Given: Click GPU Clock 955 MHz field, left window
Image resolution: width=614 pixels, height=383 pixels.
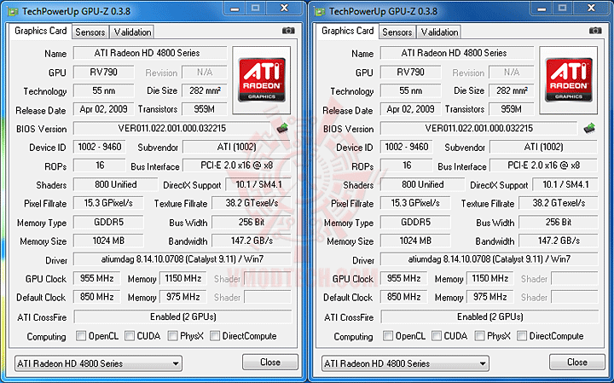Looking at the screenshot, I should coord(96,278).
